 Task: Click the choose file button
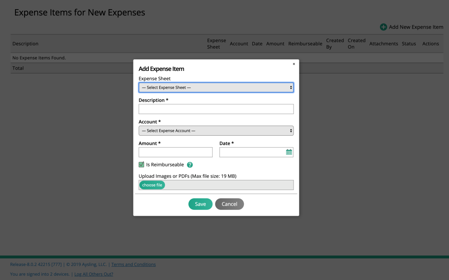pyautogui.click(x=152, y=185)
